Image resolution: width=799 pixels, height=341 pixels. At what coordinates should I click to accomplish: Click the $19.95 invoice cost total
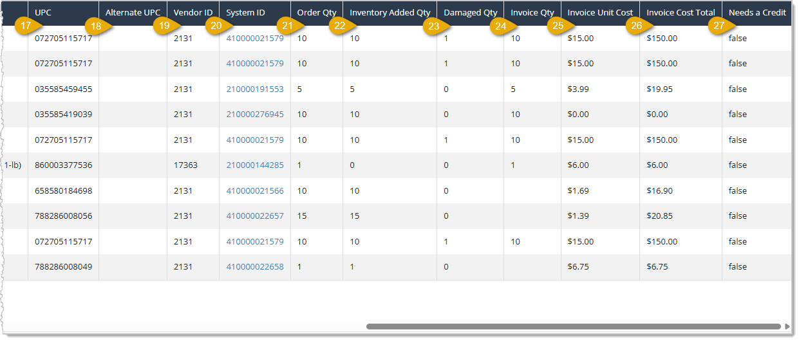point(659,89)
